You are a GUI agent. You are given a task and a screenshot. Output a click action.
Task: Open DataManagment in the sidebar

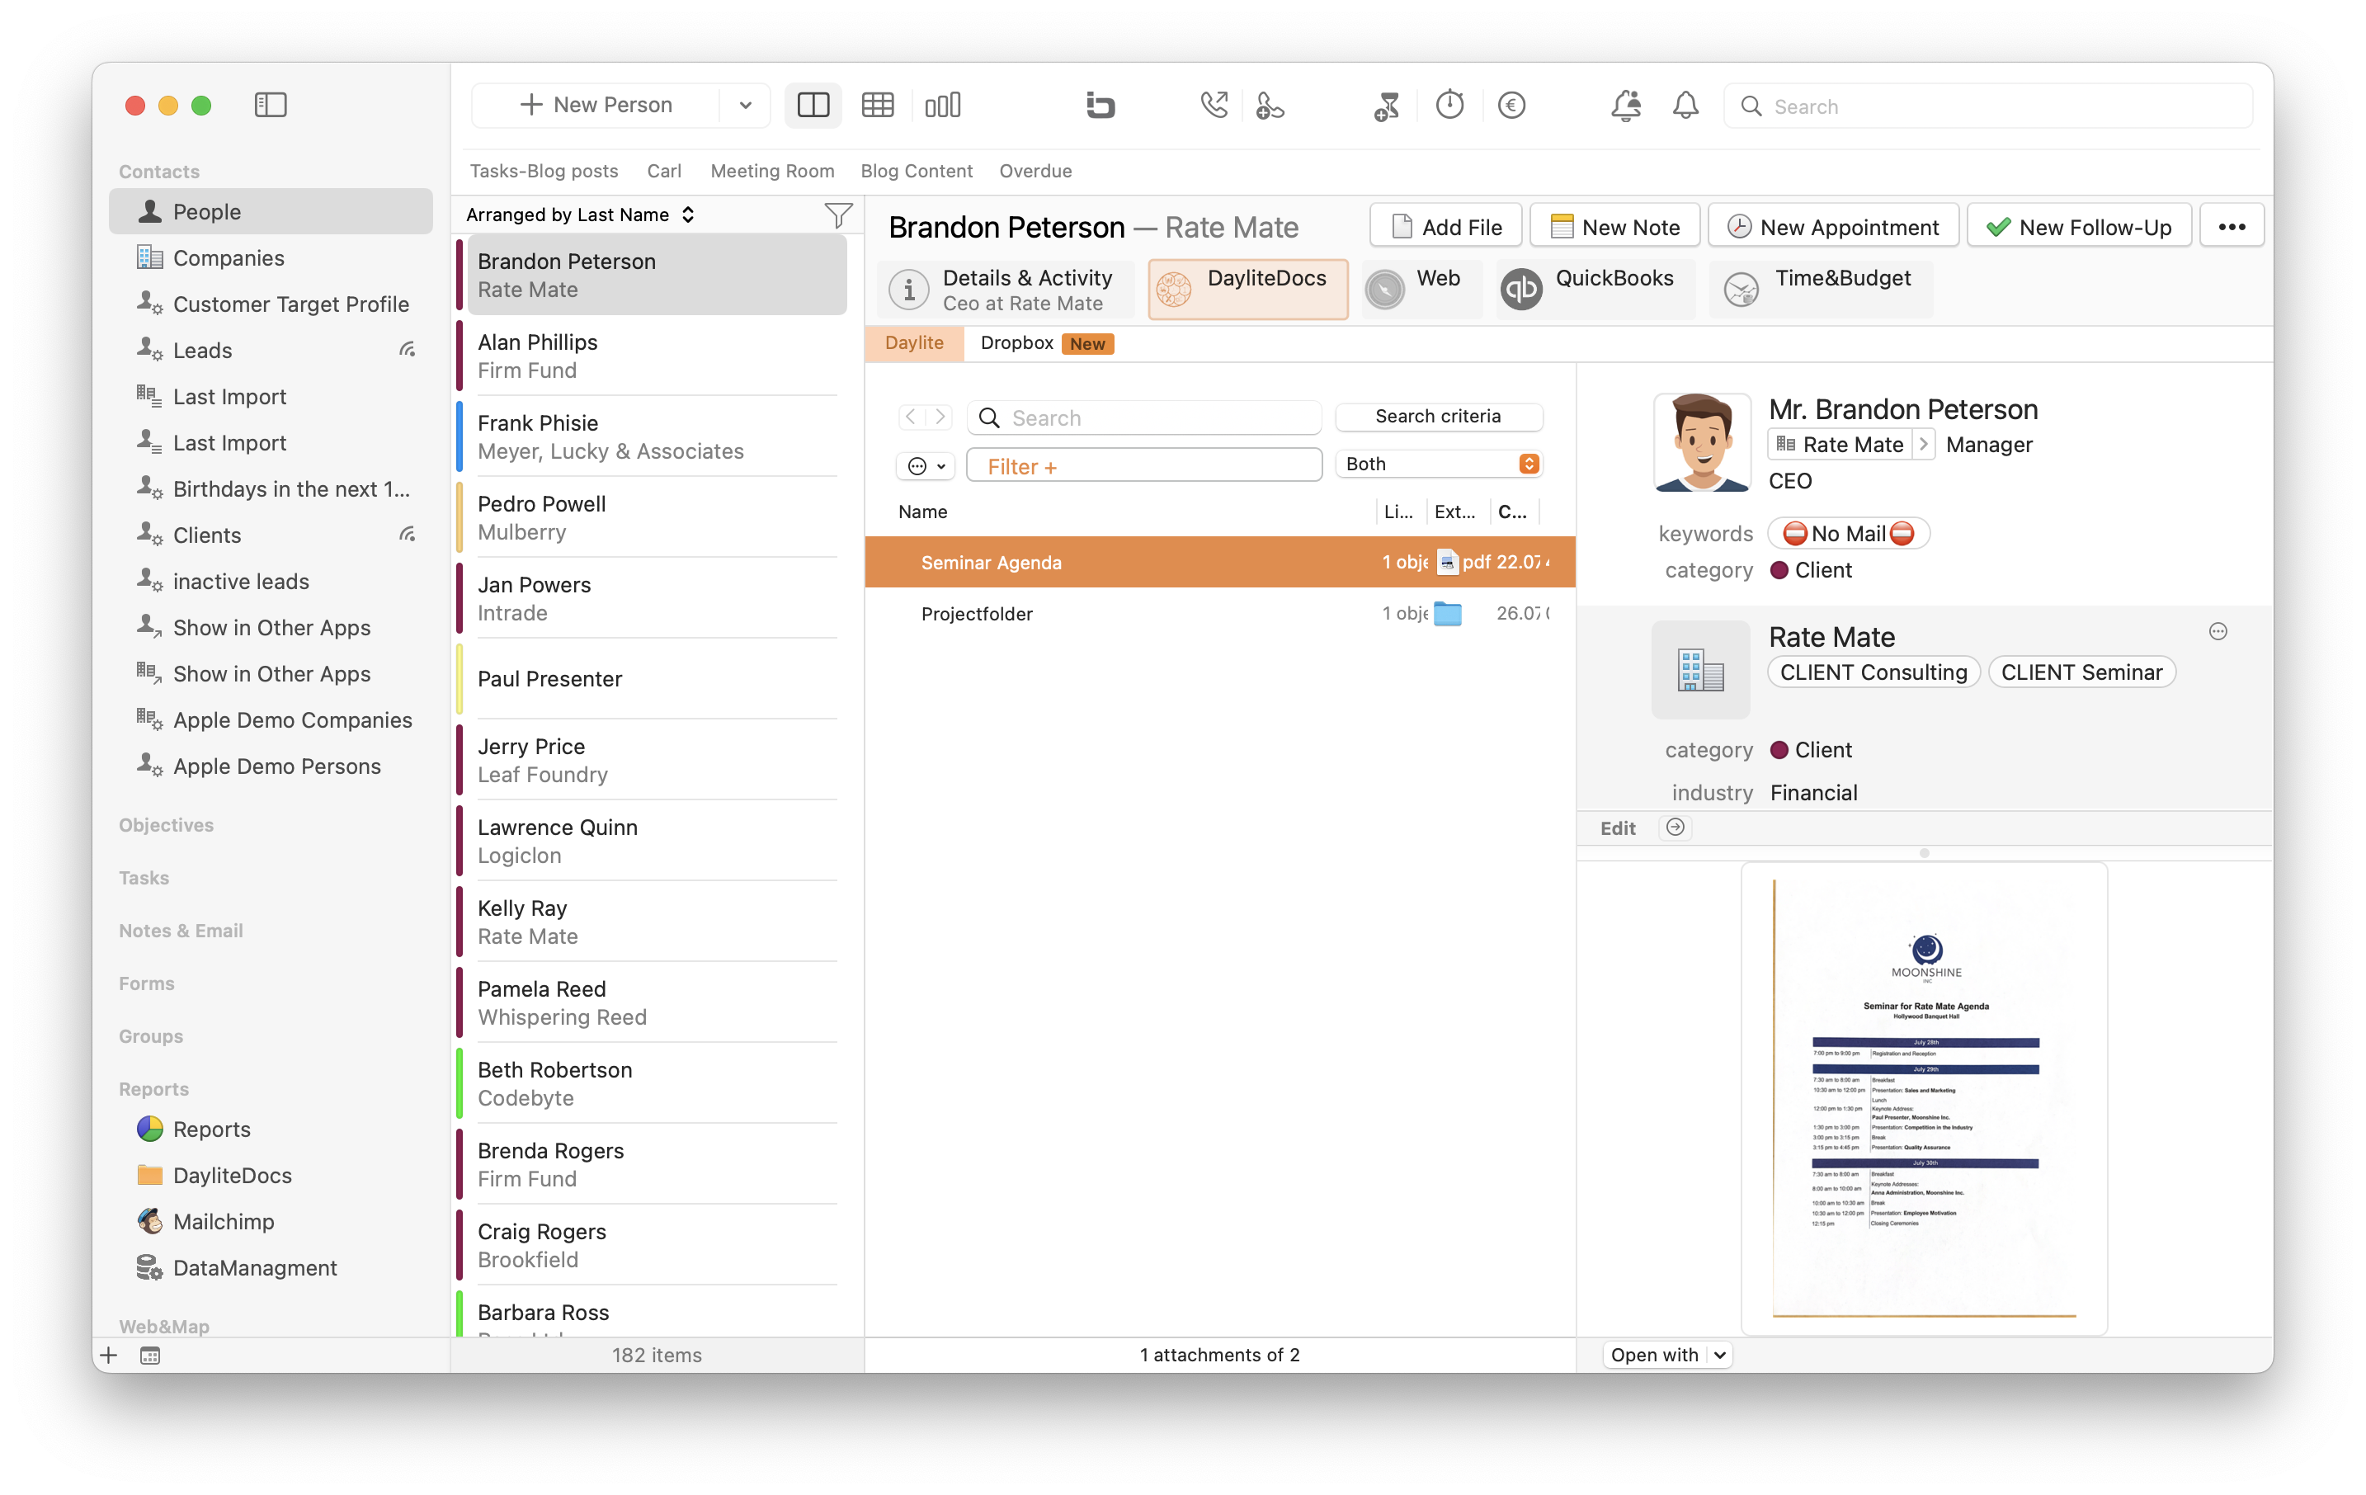point(271,1268)
